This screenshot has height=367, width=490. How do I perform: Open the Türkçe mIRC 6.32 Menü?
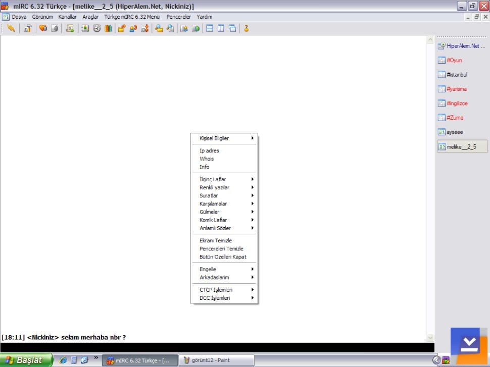132,17
